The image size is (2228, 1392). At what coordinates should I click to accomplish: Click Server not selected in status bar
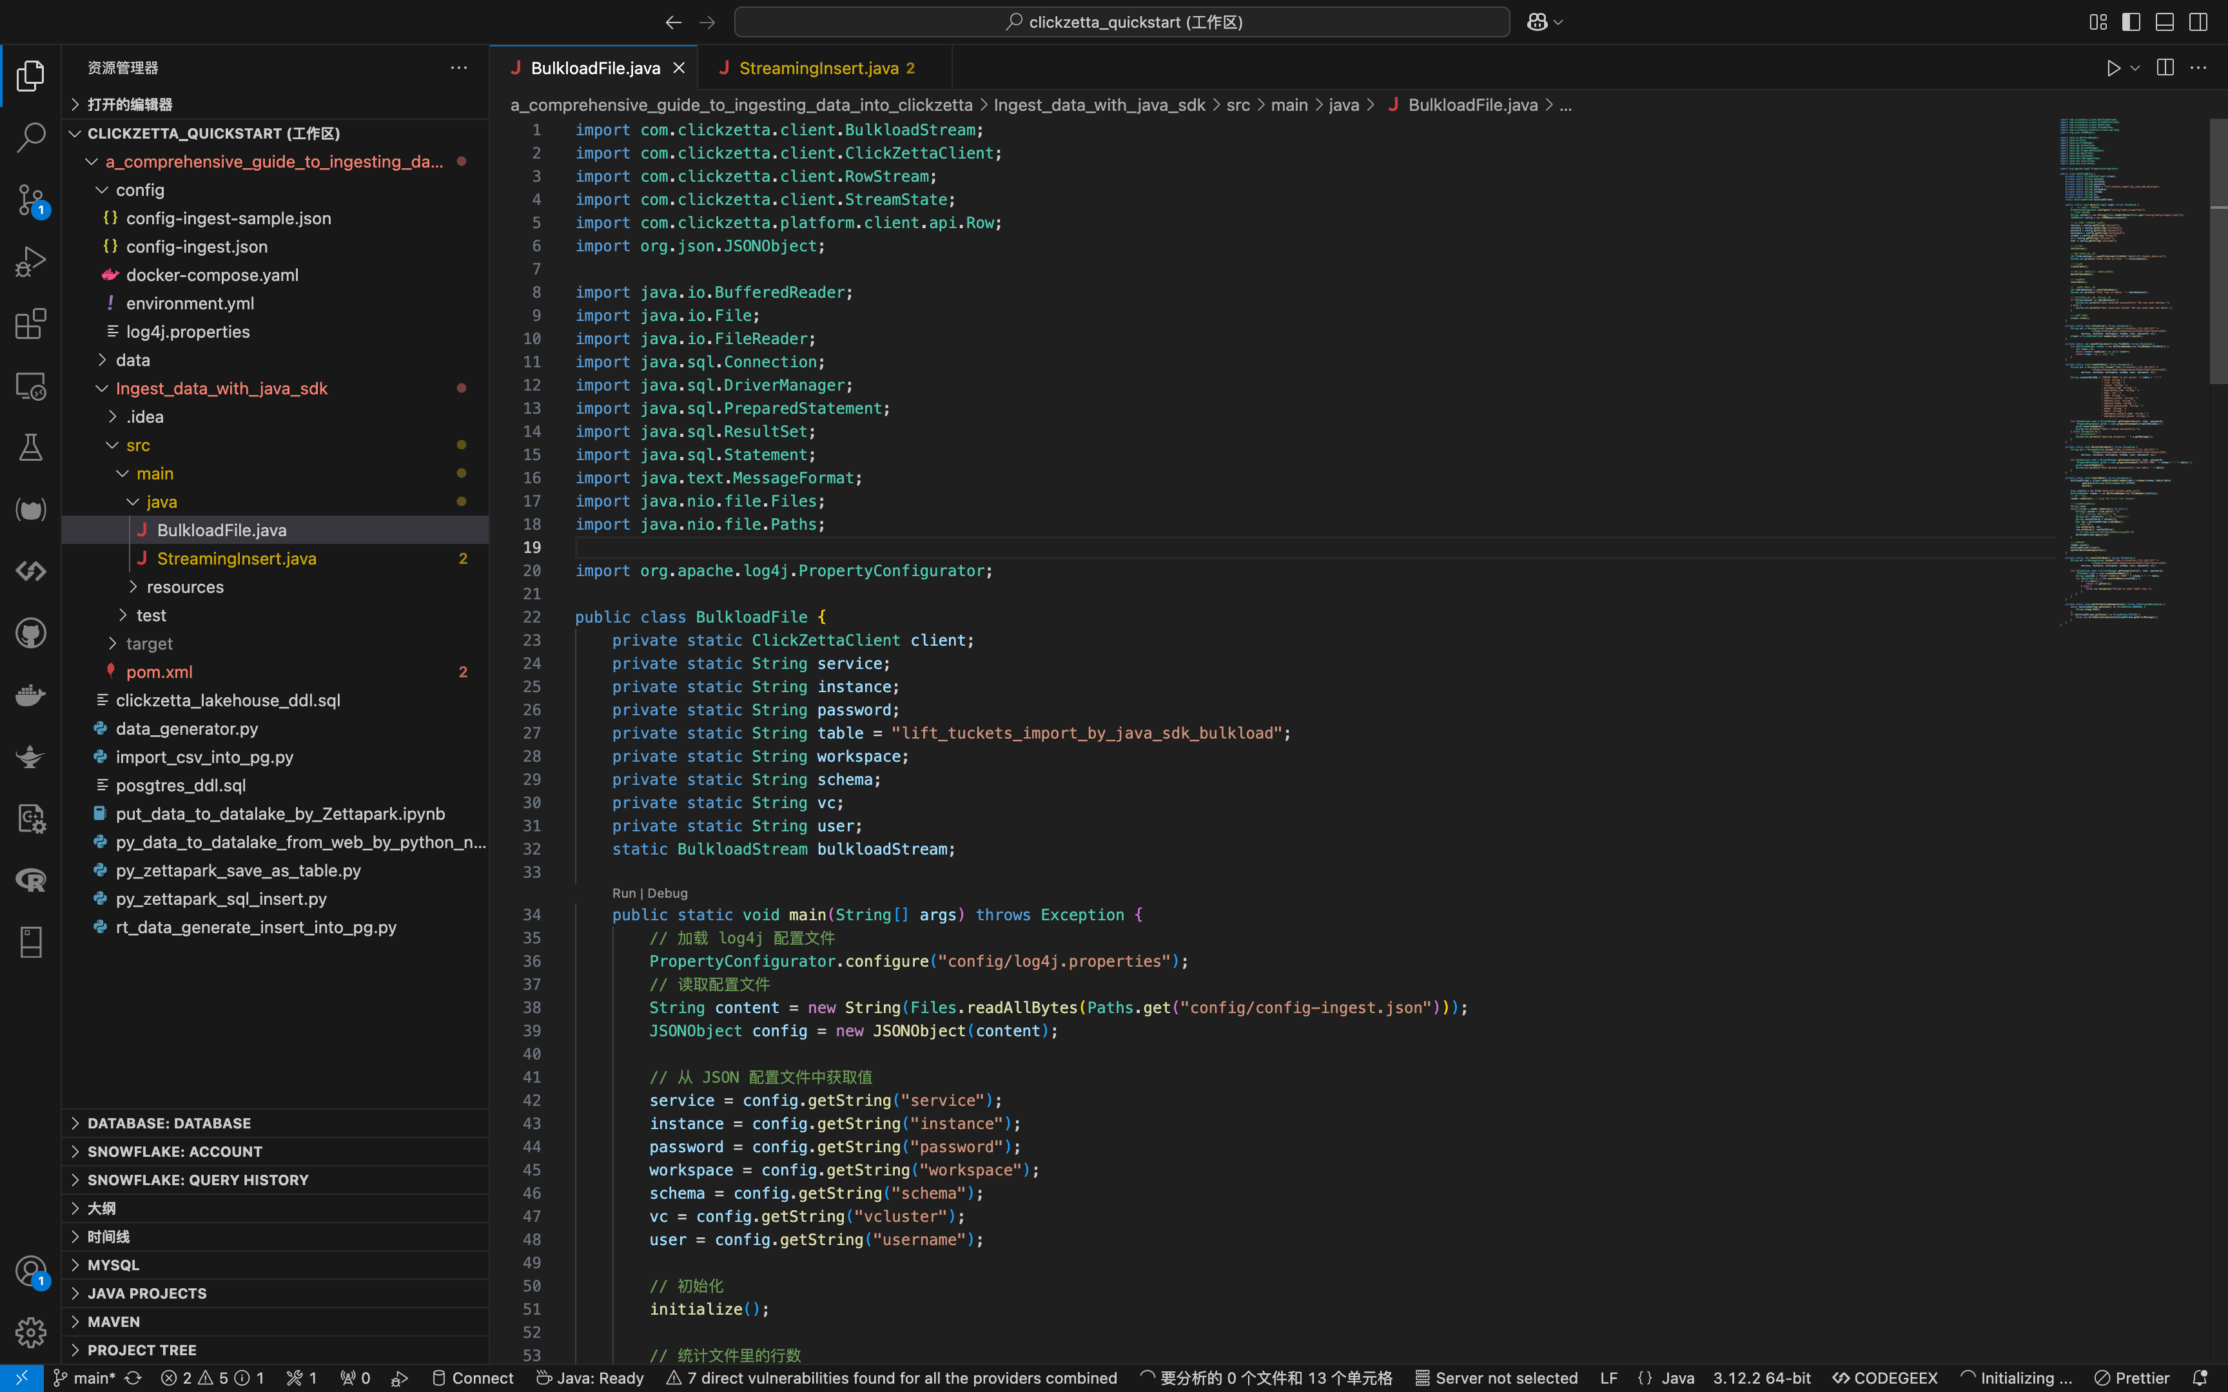[x=1496, y=1378]
